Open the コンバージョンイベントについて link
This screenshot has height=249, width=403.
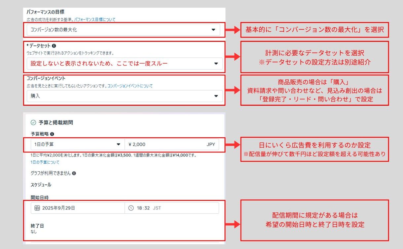(130, 86)
